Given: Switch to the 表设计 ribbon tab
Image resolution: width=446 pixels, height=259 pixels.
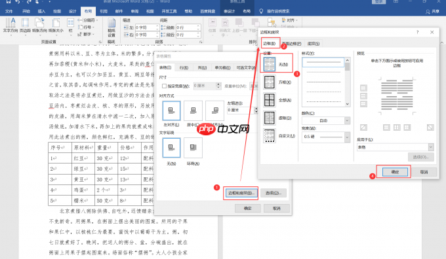Looking at the screenshot, I should tap(230, 11).
